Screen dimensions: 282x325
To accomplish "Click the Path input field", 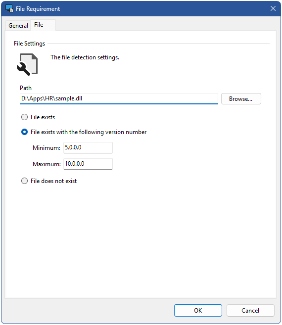I will click(x=119, y=98).
